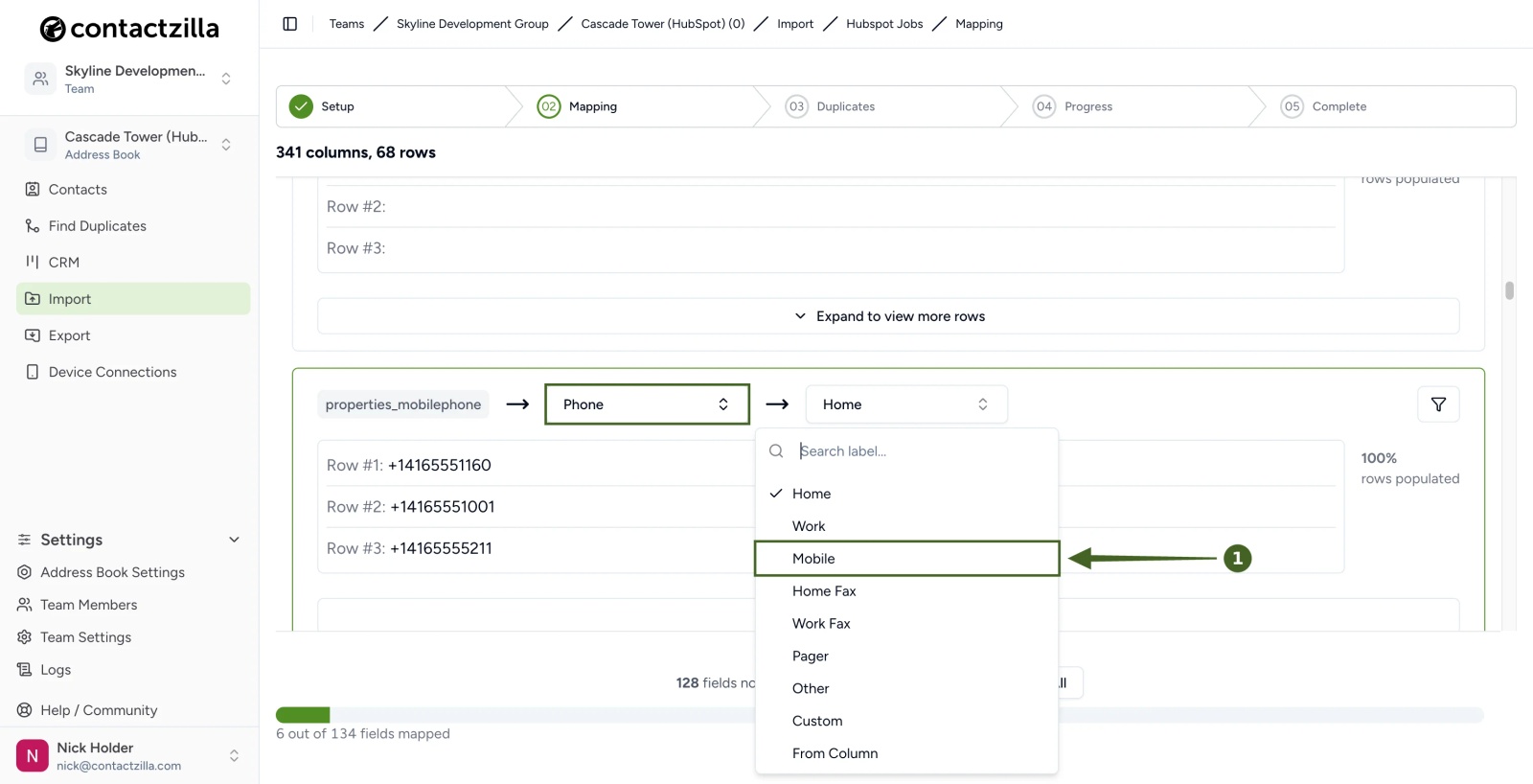
Task: Open the Import section
Action: click(x=133, y=299)
